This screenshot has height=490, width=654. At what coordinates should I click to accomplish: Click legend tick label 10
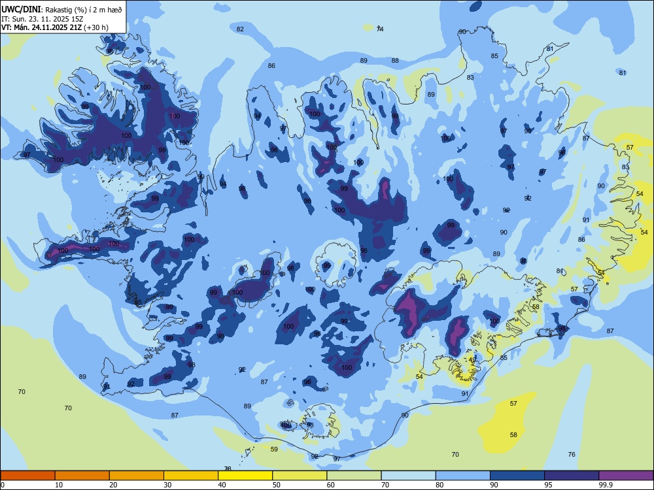[x=59, y=485]
